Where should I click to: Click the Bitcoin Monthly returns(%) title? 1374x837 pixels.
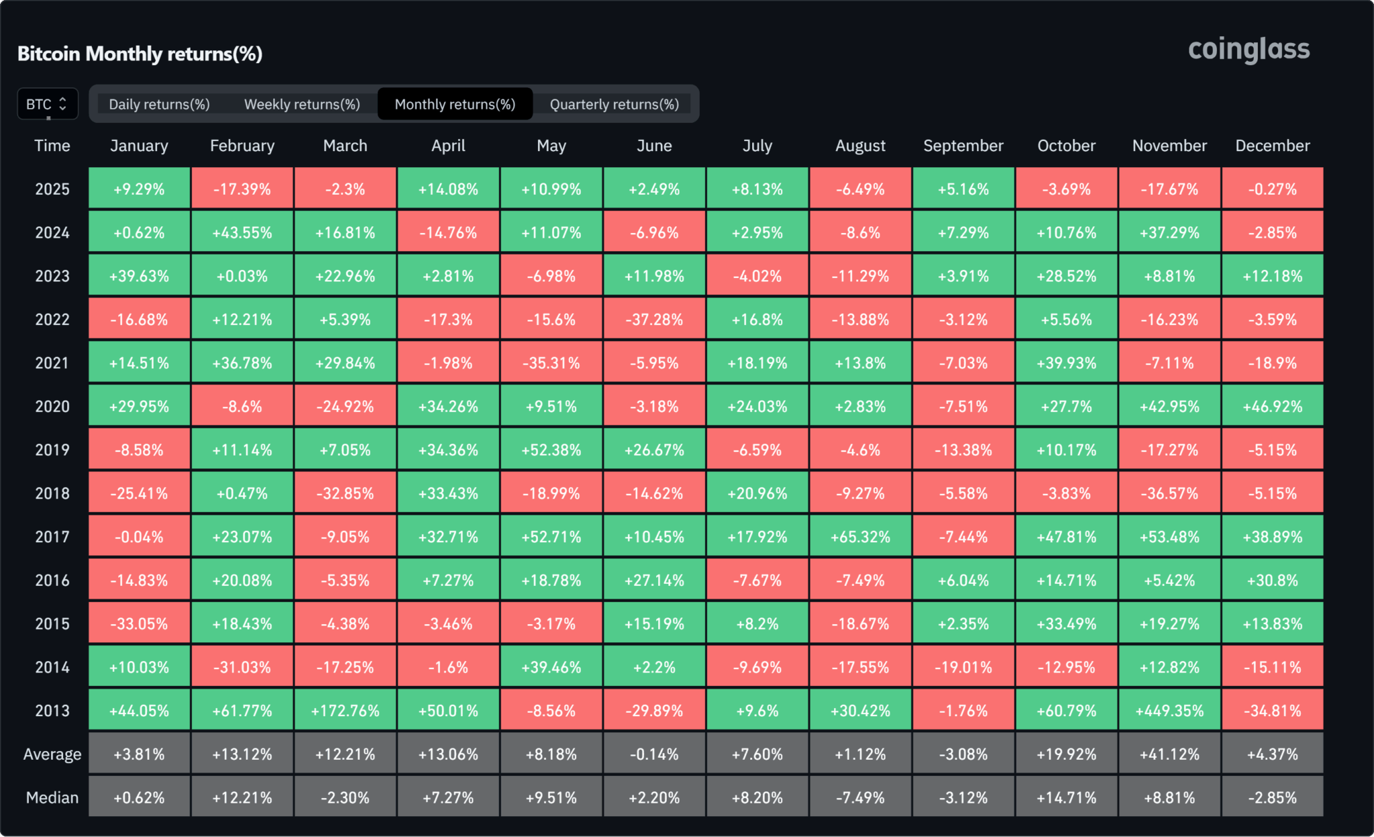[x=140, y=54]
